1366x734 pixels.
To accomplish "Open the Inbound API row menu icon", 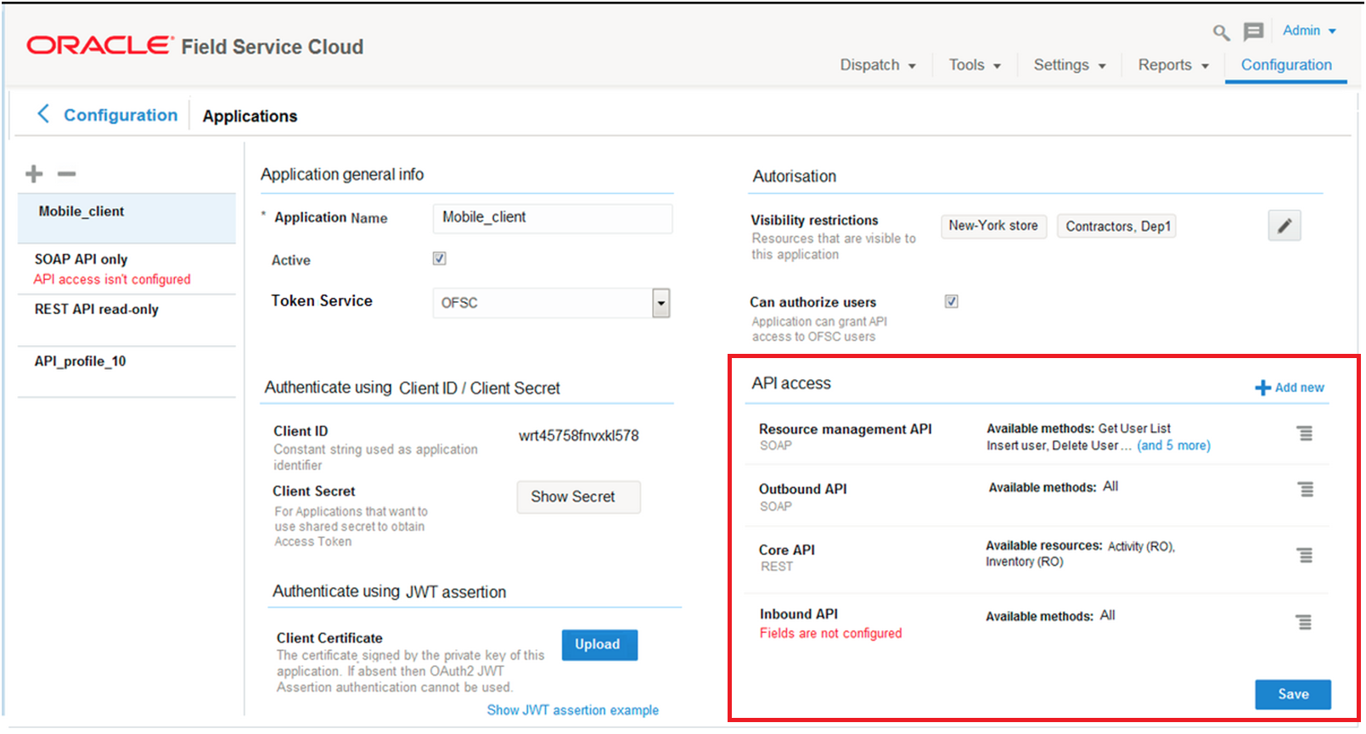I will 1304,622.
